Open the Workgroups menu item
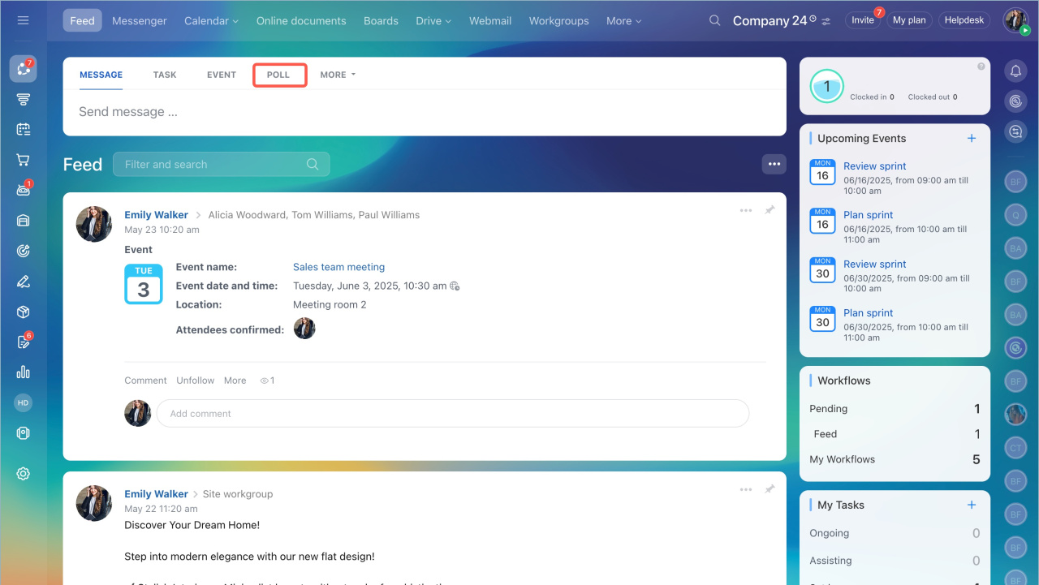The width and height of the screenshot is (1039, 585). (558, 21)
